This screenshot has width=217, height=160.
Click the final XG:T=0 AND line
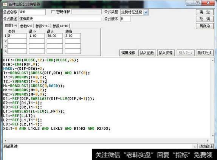pos(57,129)
